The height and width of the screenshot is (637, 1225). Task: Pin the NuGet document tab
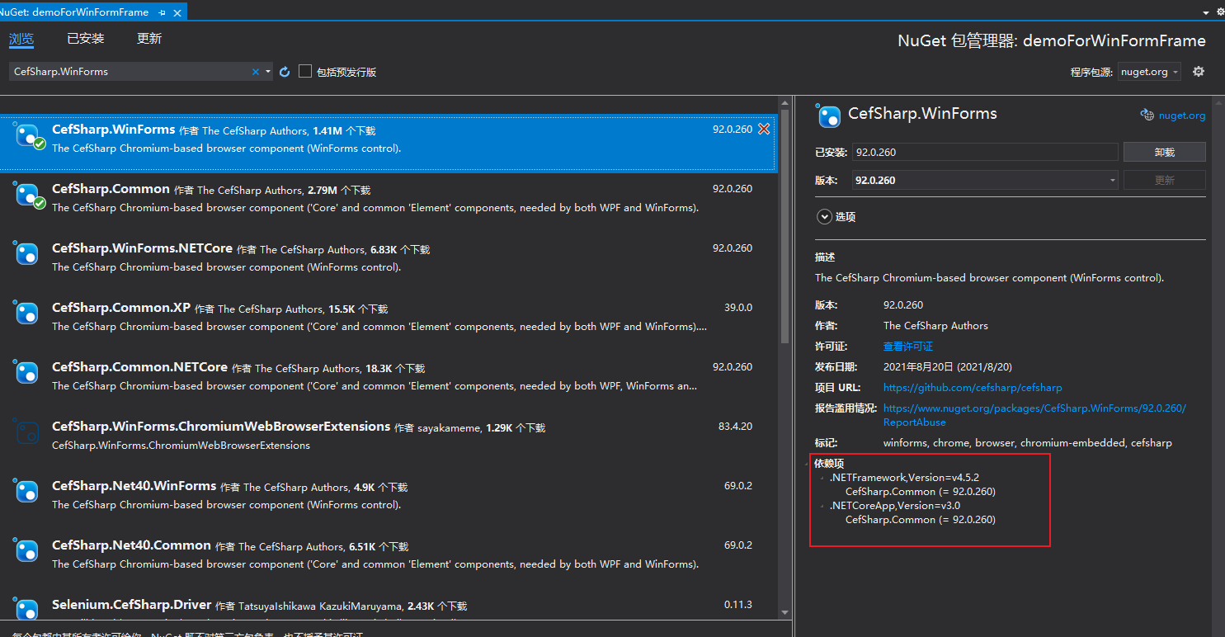(162, 13)
